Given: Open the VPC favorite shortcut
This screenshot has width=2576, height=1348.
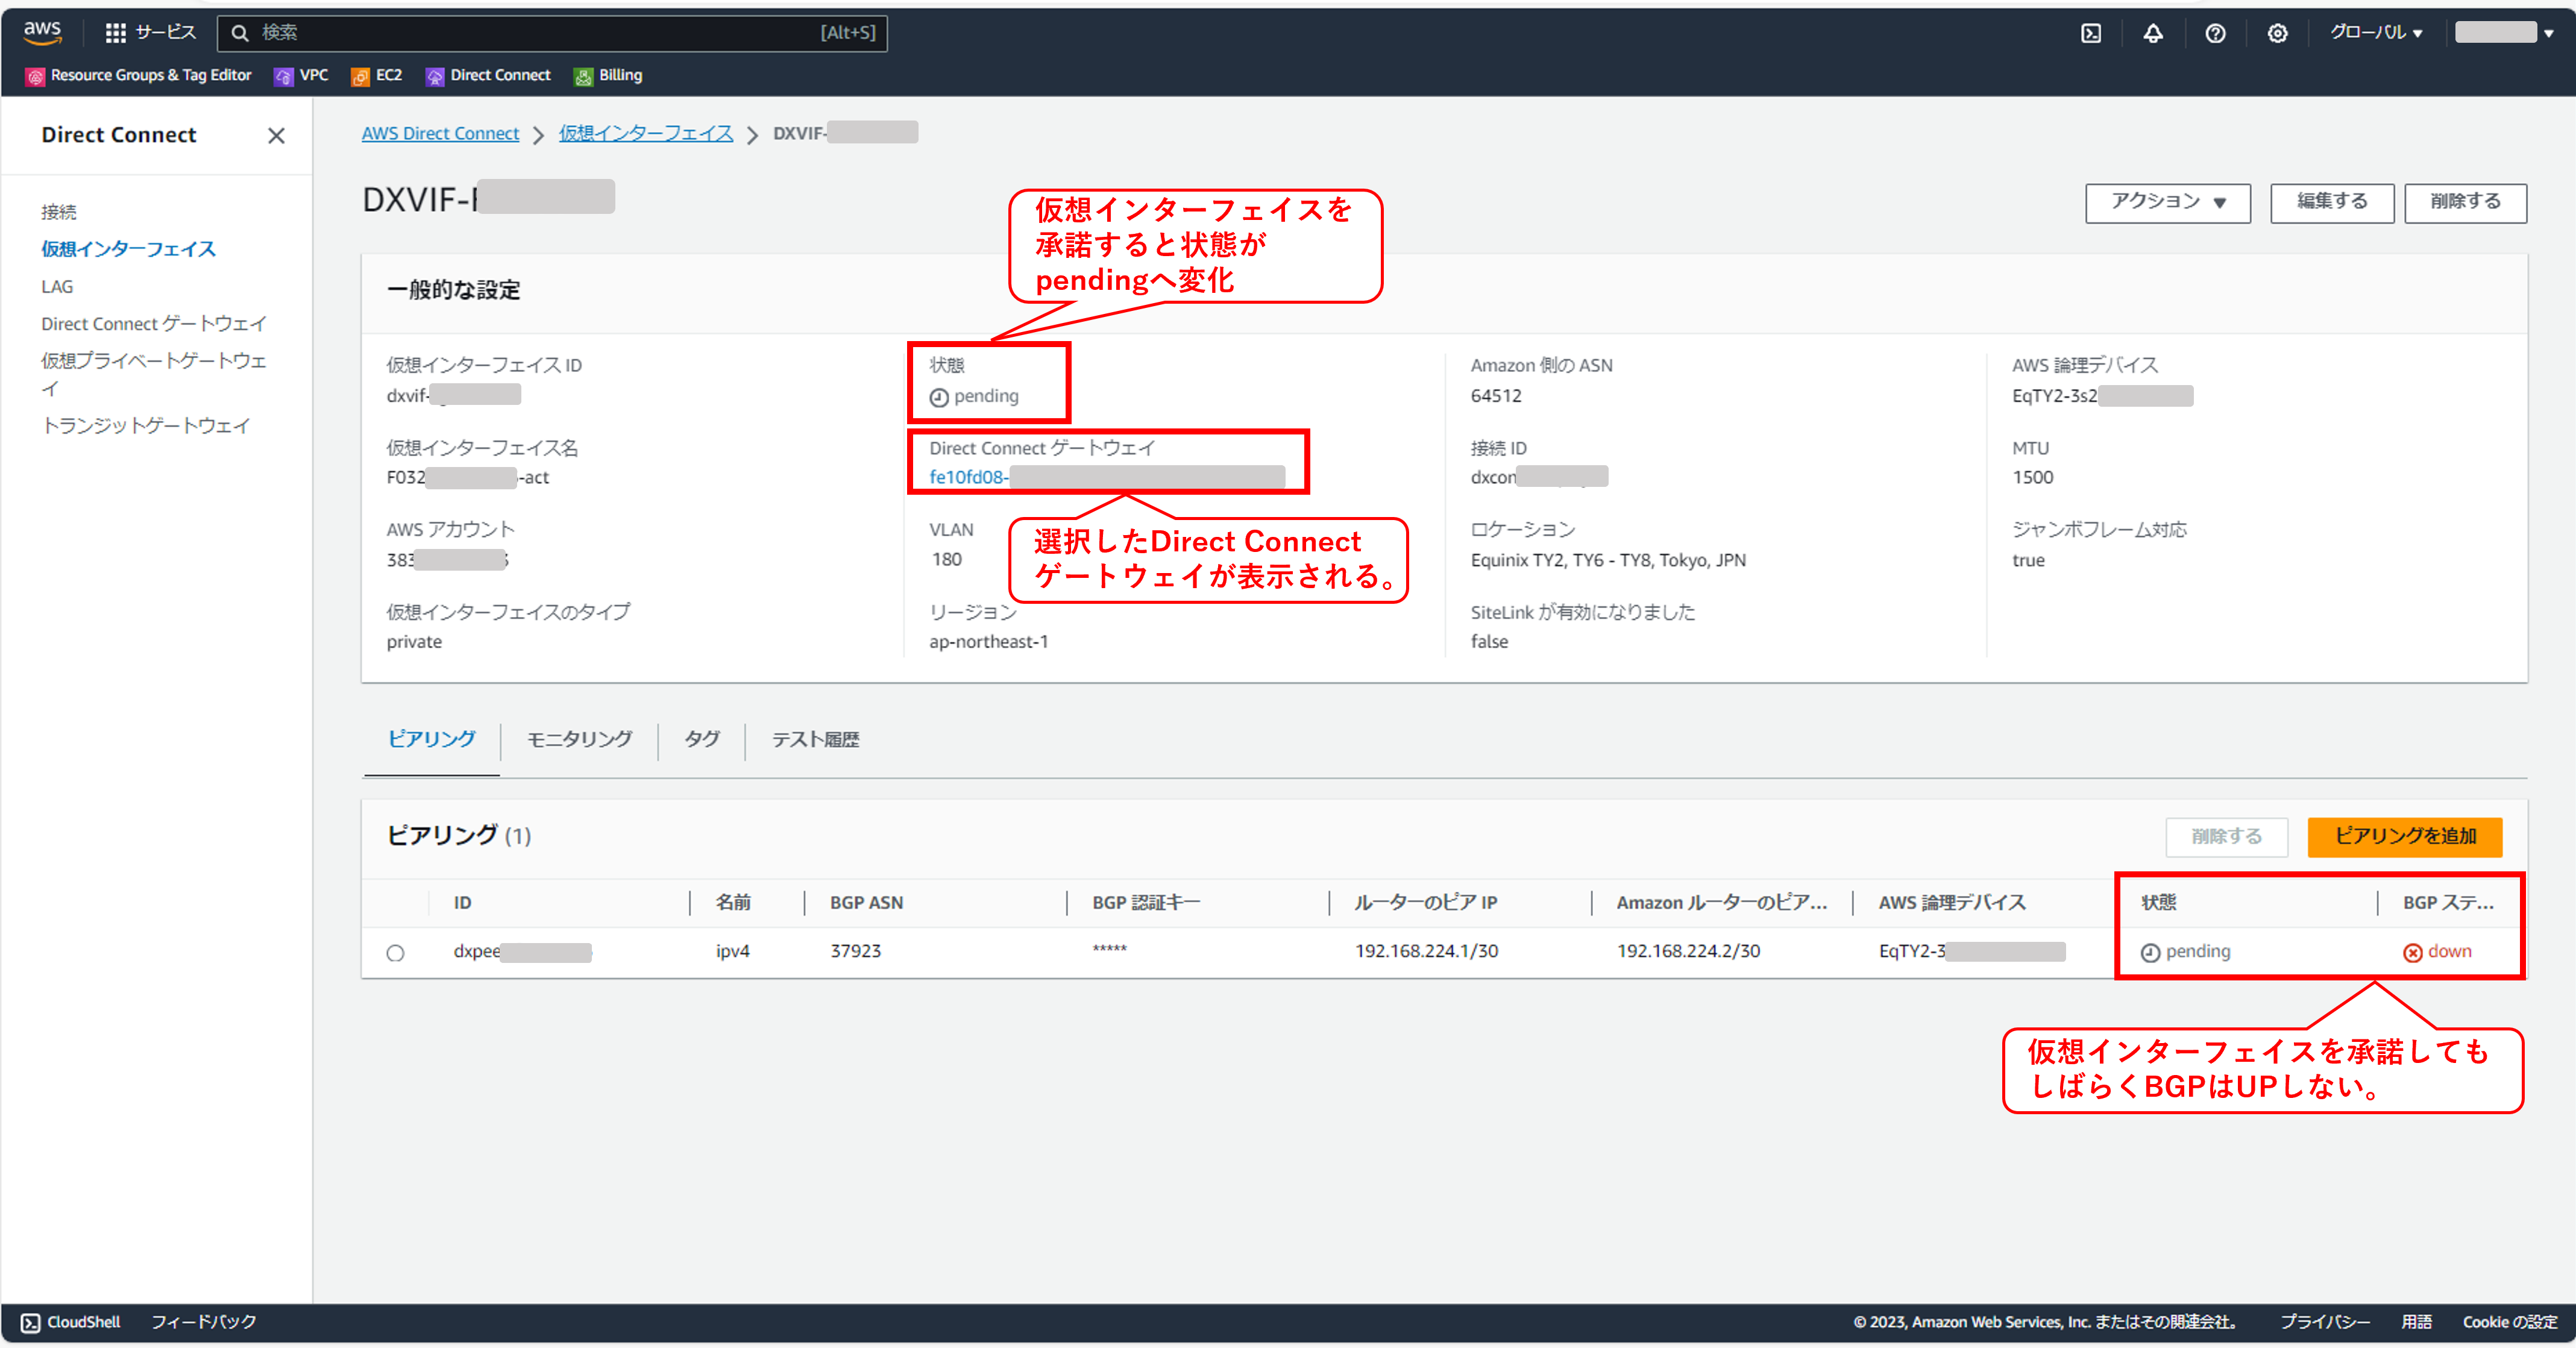Looking at the screenshot, I should point(301,75).
